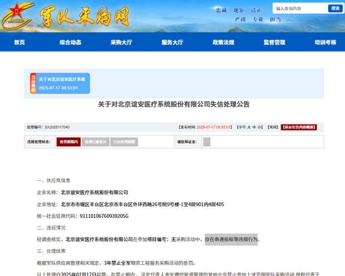Screen dimensions: 345x276
Task: Click heading 三、处理结果
Action: pos(51,251)
